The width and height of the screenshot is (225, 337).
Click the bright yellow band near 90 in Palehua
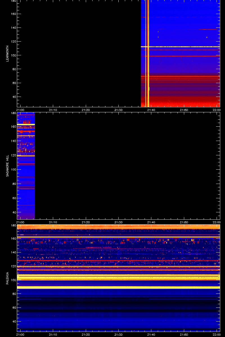(x=118, y=287)
